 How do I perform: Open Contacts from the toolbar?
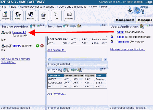(69, 16)
